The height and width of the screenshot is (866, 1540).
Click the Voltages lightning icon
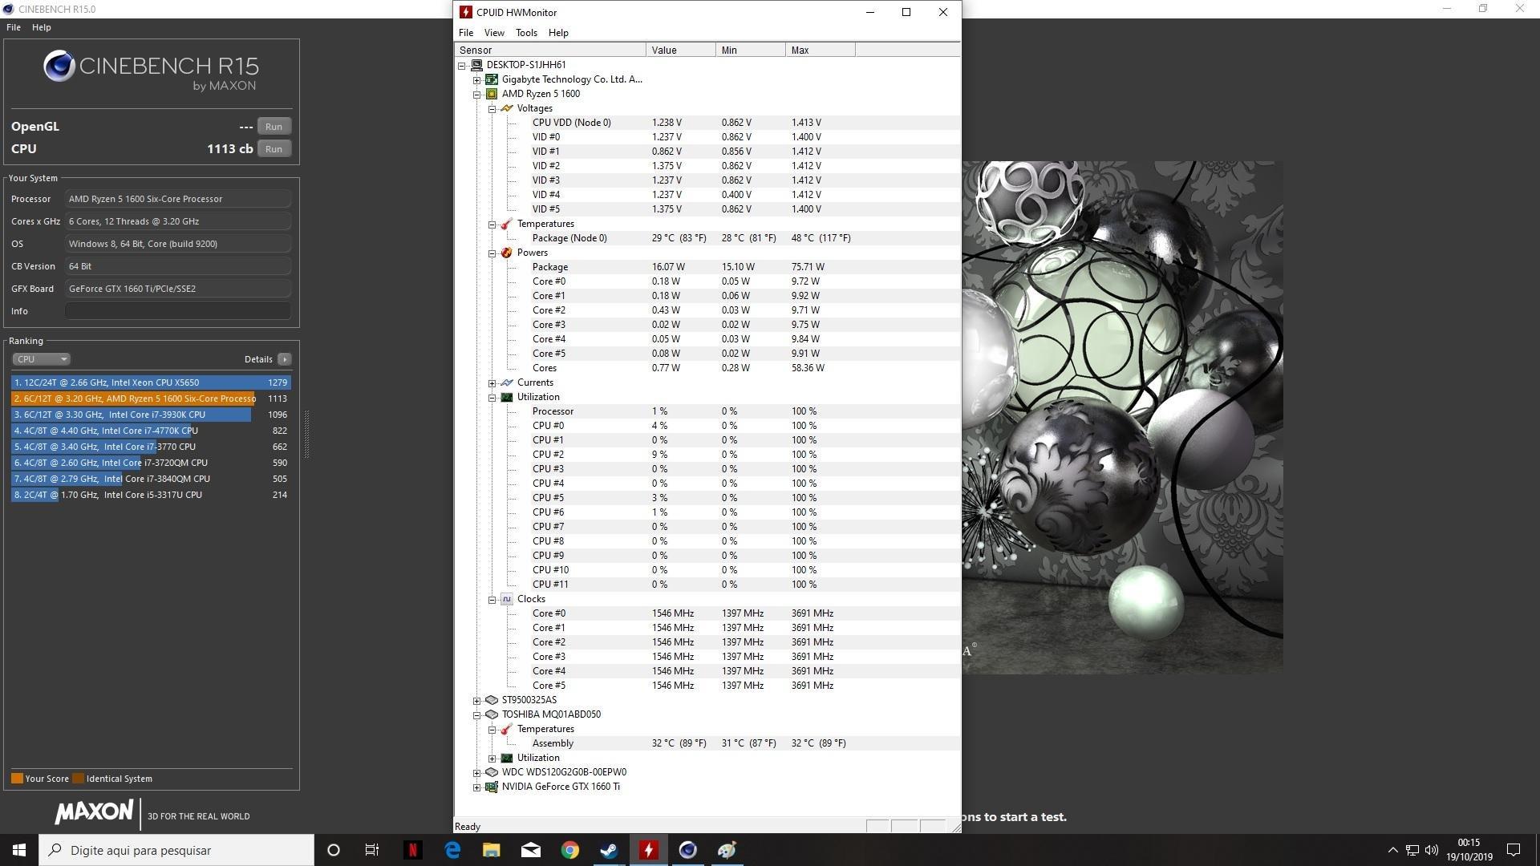[507, 108]
